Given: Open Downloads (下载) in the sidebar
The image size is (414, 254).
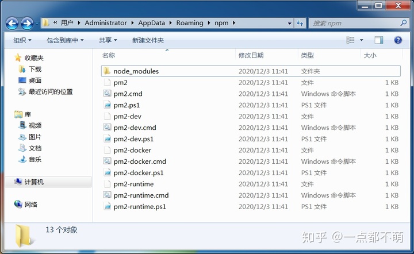Looking at the screenshot, I should (30, 69).
